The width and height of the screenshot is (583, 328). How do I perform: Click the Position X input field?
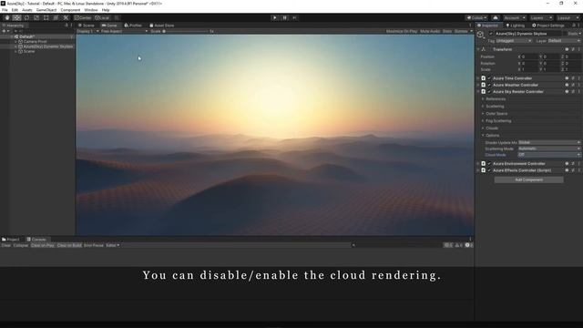coord(529,56)
